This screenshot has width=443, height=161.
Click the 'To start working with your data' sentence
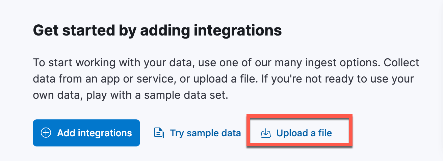113,63
